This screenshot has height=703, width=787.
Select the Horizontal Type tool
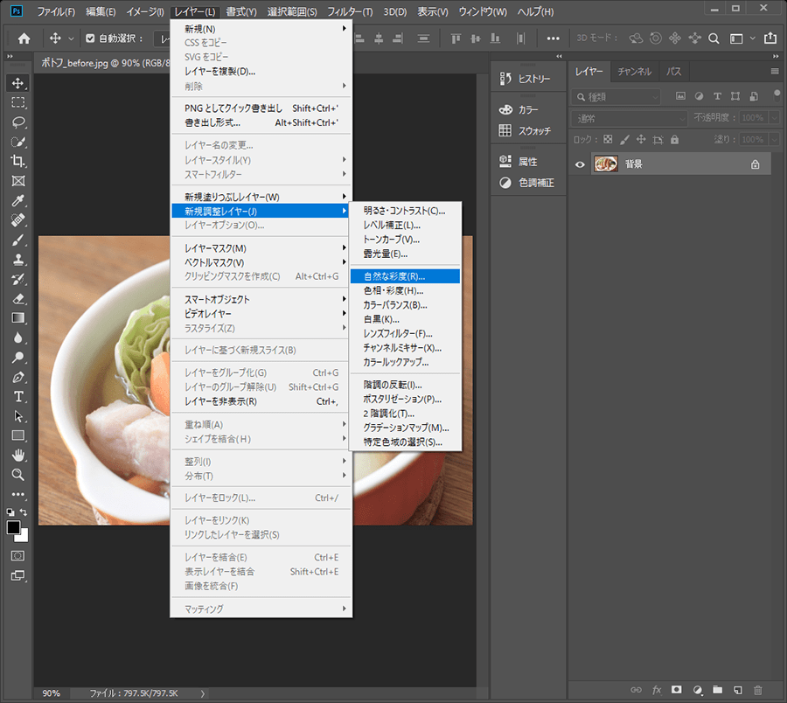click(x=17, y=396)
